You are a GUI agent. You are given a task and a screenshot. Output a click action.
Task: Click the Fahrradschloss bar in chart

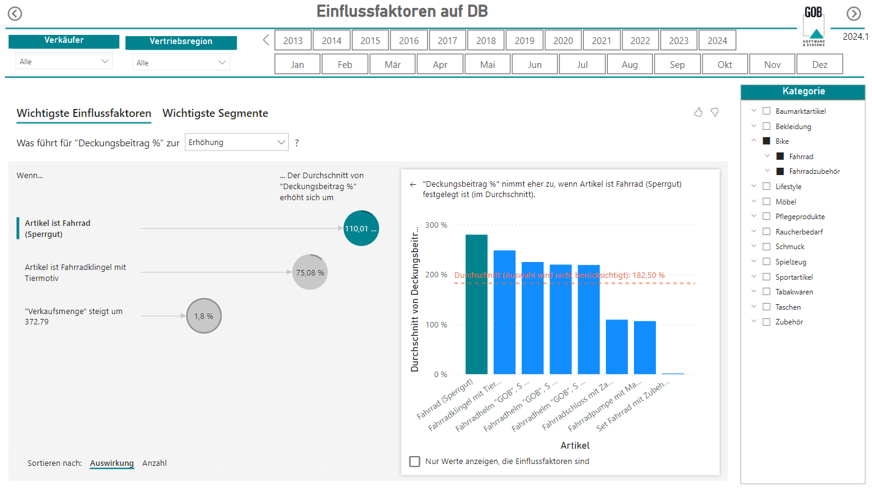pyautogui.click(x=617, y=346)
